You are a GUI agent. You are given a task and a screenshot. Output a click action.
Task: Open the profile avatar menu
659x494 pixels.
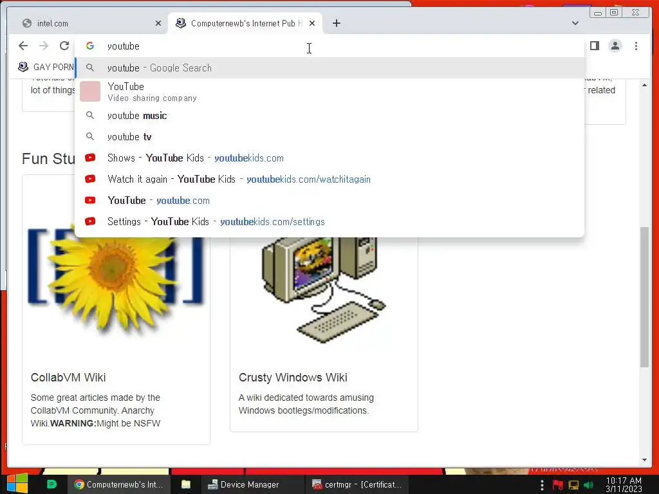[615, 46]
